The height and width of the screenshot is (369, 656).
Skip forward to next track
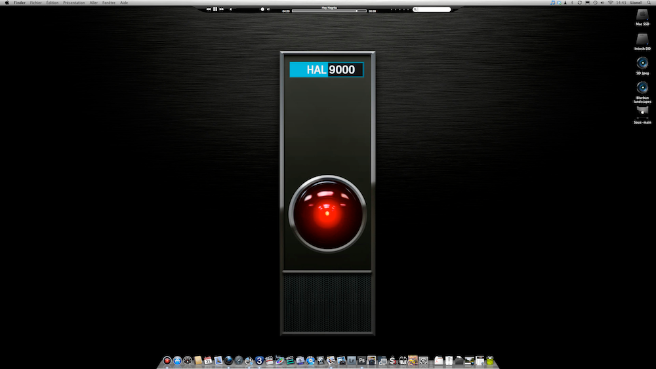pyautogui.click(x=222, y=9)
